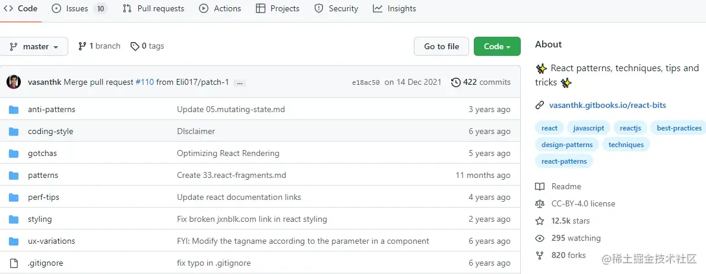Click the .gitignore file icon

click(x=14, y=263)
